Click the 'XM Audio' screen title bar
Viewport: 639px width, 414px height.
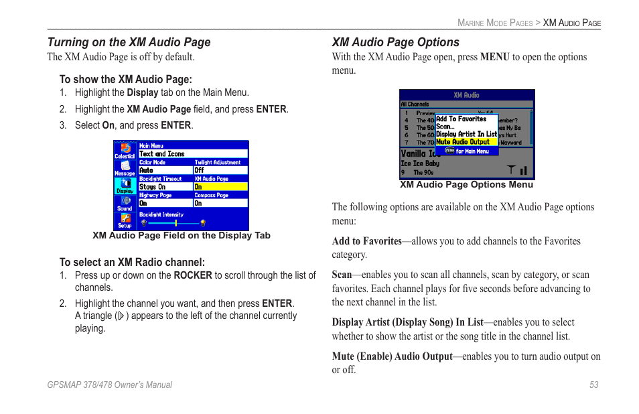point(467,95)
